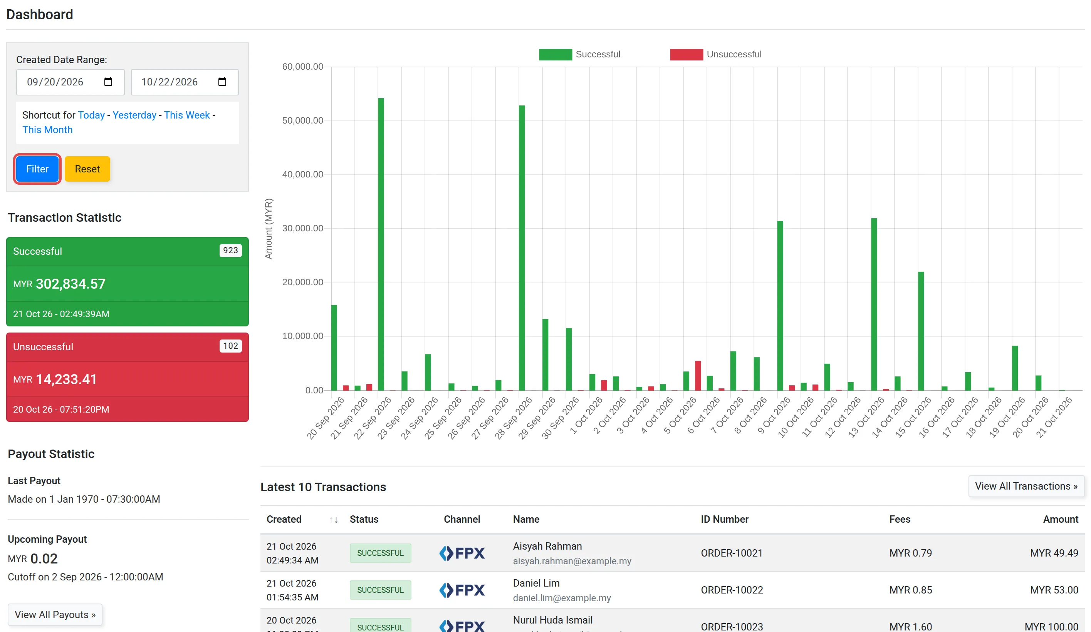Image resolution: width=1091 pixels, height=632 pixels.
Task: Toggle the Unsuccessful legend swatch
Action: point(686,55)
